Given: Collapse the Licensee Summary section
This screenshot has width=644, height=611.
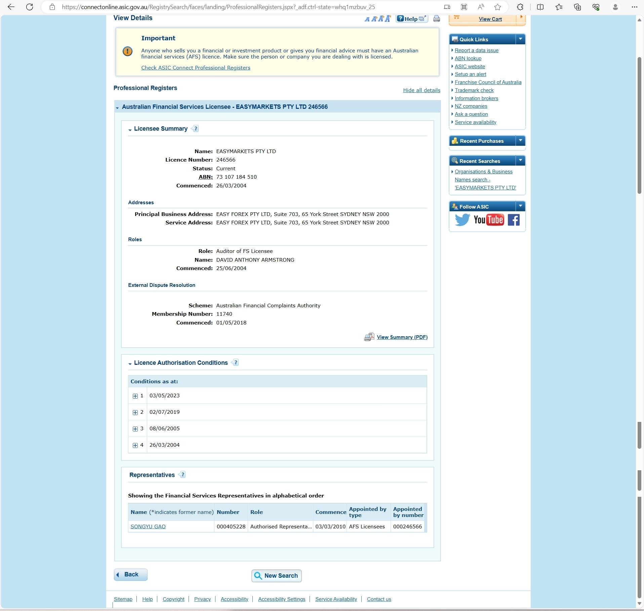Looking at the screenshot, I should coord(130,130).
